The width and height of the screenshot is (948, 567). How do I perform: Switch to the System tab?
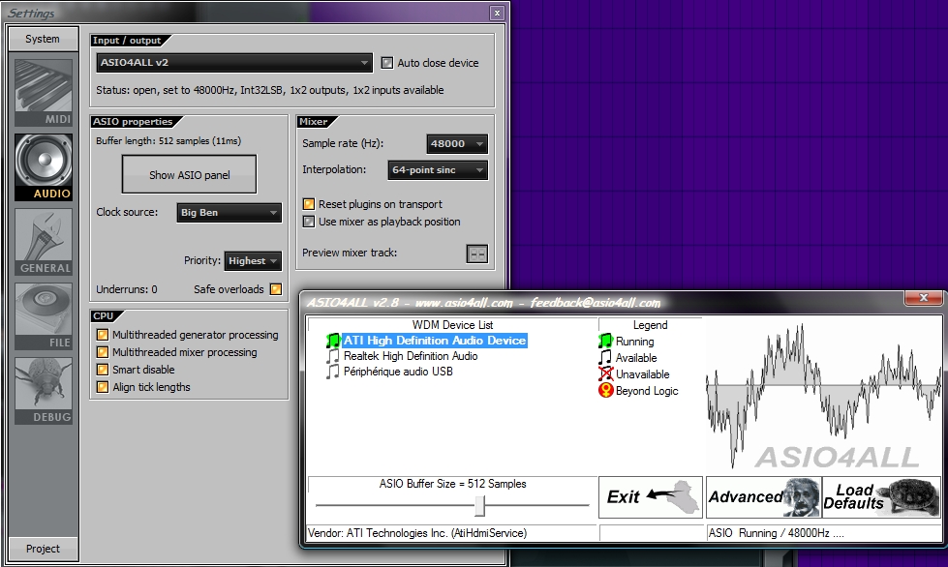click(43, 39)
